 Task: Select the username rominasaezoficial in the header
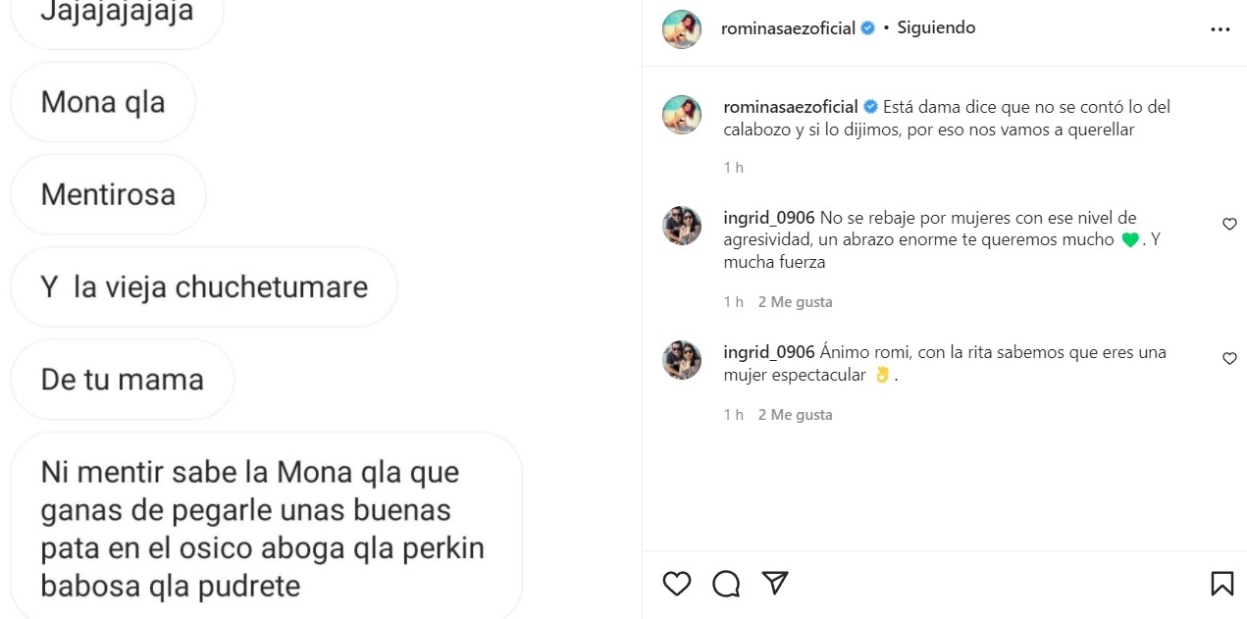(788, 28)
